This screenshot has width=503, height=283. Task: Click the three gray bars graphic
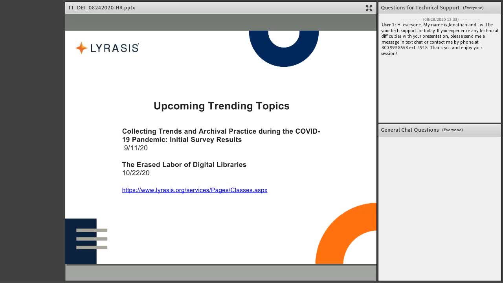point(92,239)
